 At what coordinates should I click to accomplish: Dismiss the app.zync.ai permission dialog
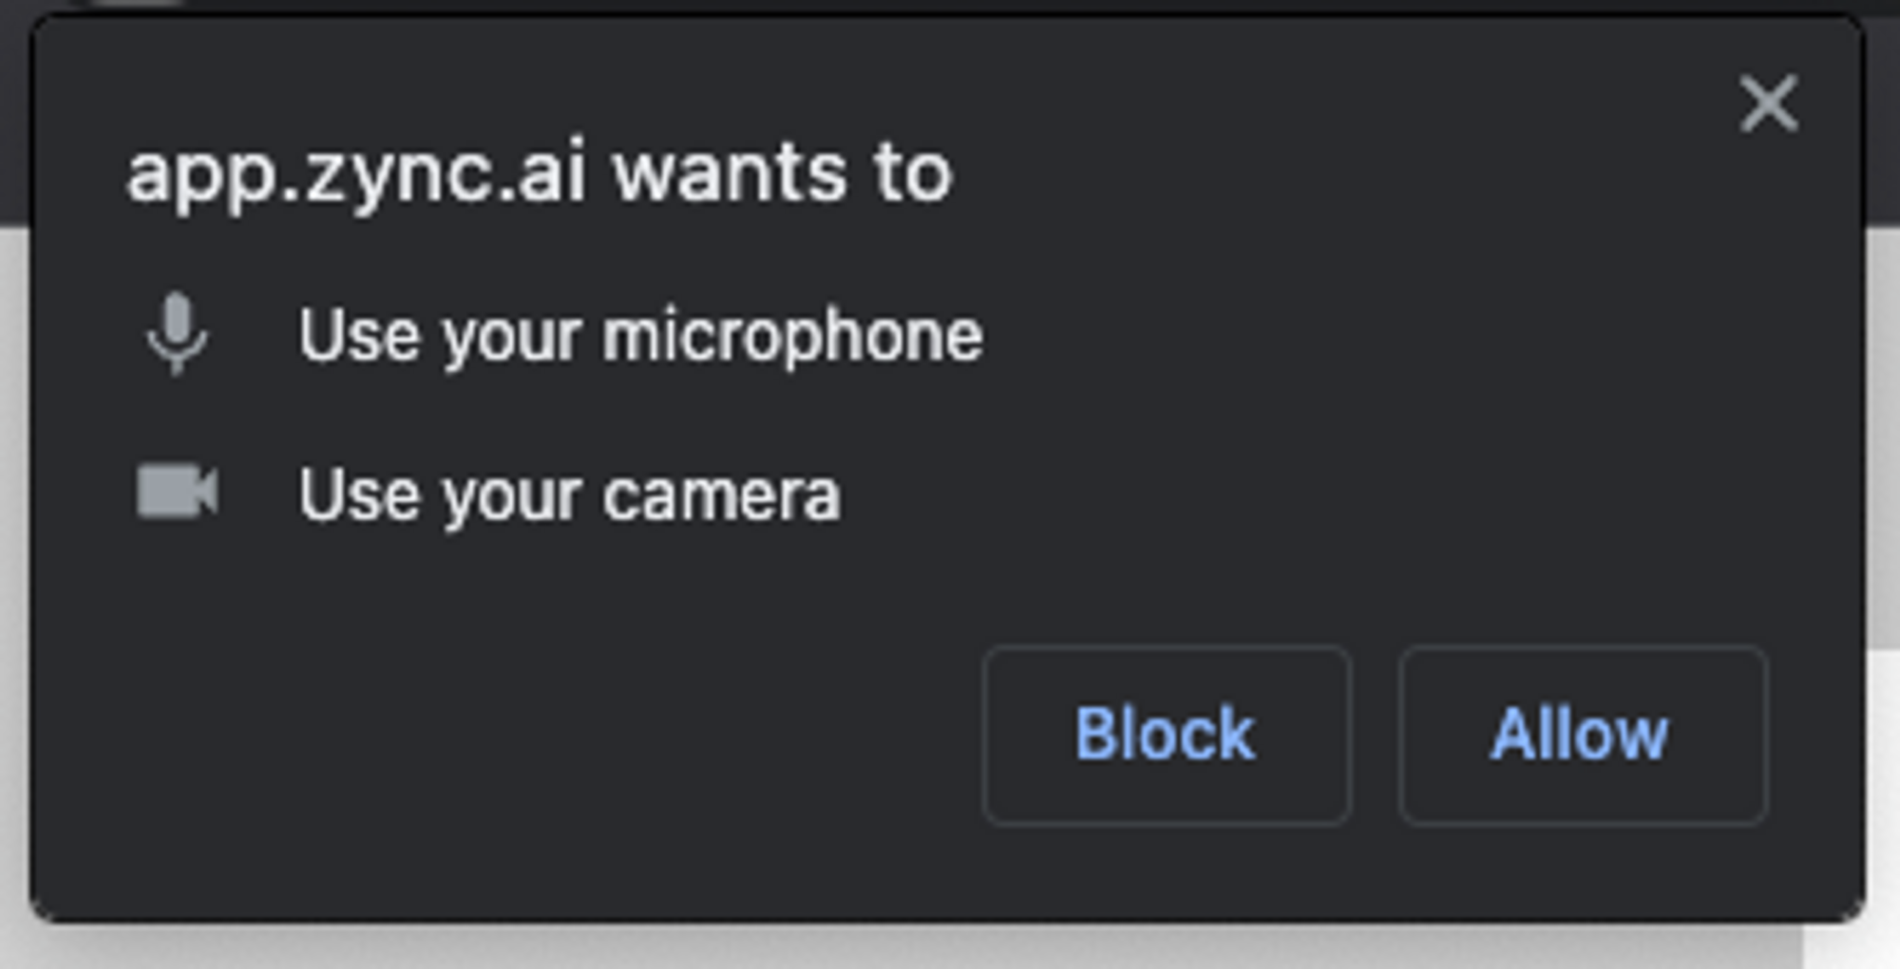[x=1768, y=103]
